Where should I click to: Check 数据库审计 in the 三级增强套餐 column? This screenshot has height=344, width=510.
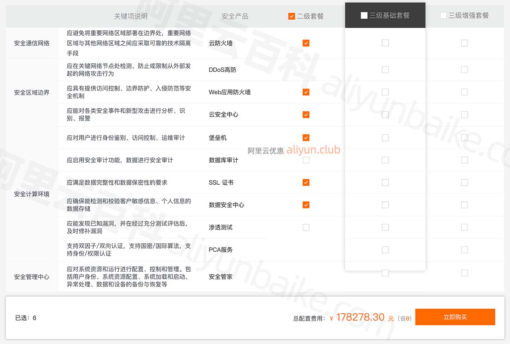(465, 160)
